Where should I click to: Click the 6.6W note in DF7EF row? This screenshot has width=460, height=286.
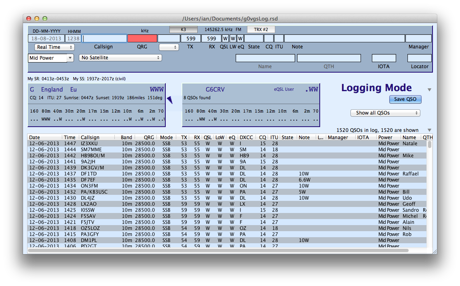[x=304, y=180]
